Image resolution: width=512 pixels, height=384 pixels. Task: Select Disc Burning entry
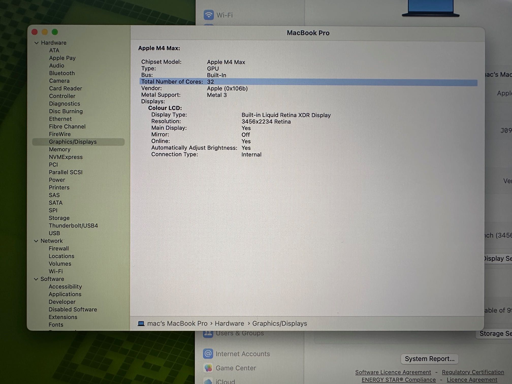(66, 111)
